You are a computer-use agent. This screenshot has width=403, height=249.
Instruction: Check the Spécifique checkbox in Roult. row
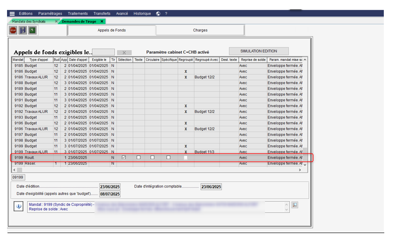[169, 158]
